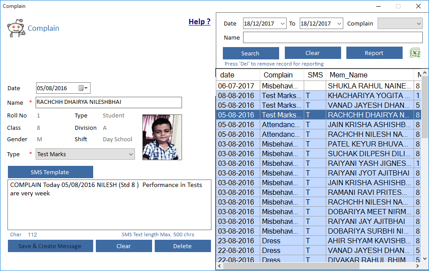Click the SMS Template button

coord(50,172)
